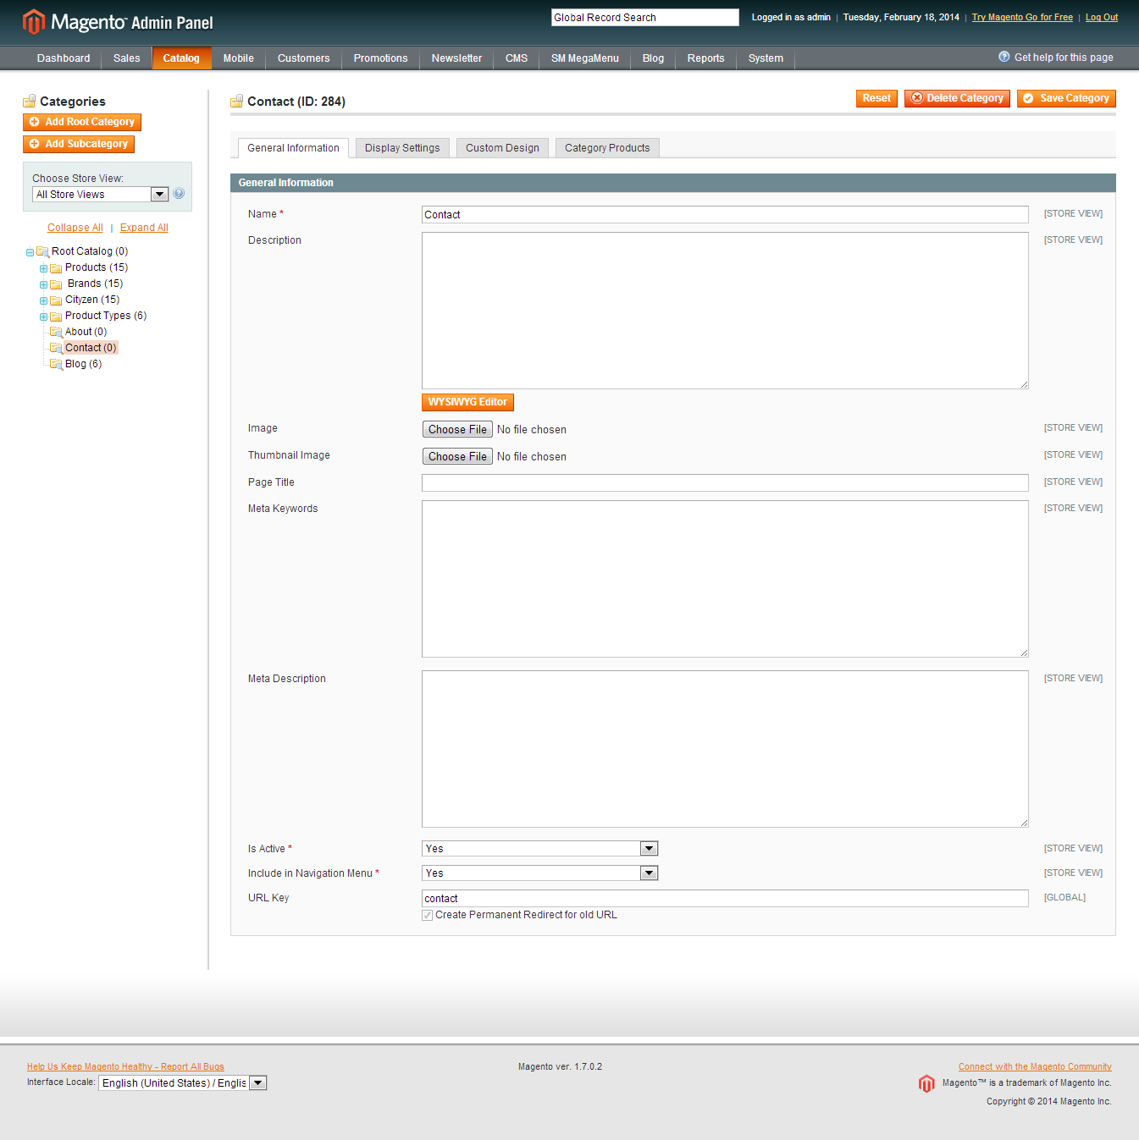Click Add Subcategory button
Viewport: 1139px width, 1140px height.
(79, 144)
